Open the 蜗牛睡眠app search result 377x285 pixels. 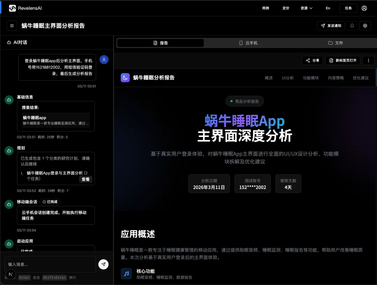point(56,120)
